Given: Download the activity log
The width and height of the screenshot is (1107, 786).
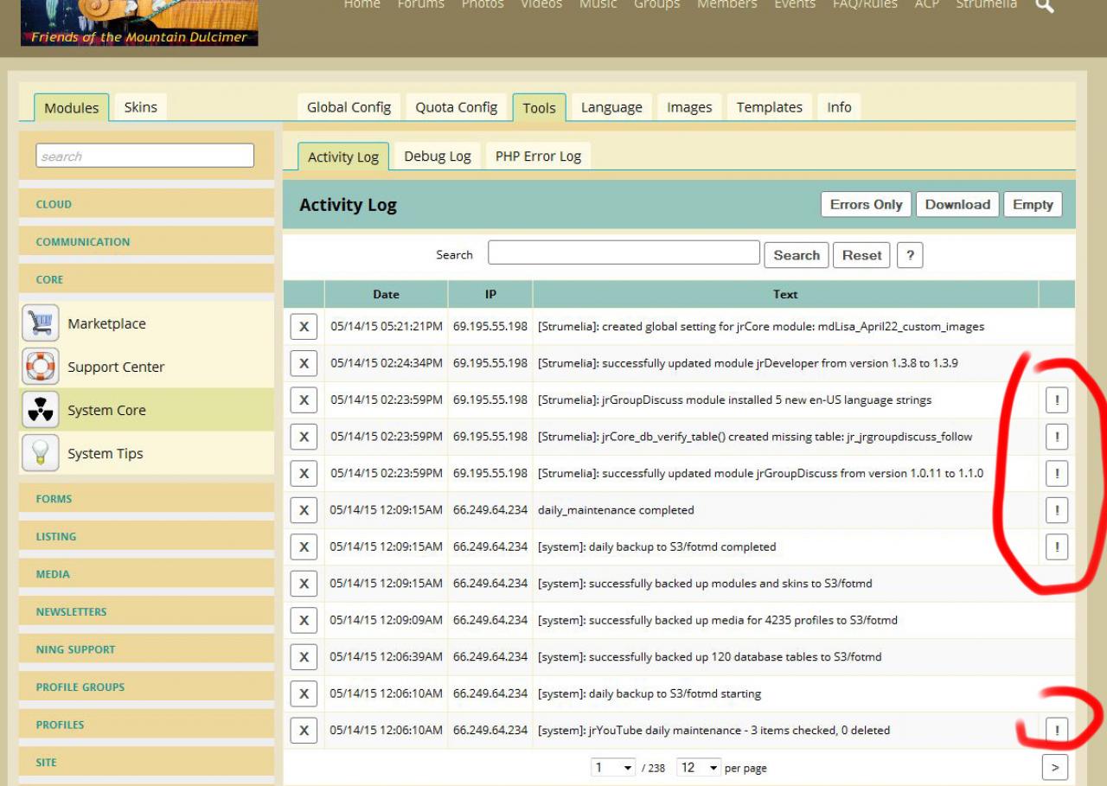Looking at the screenshot, I should [x=957, y=205].
